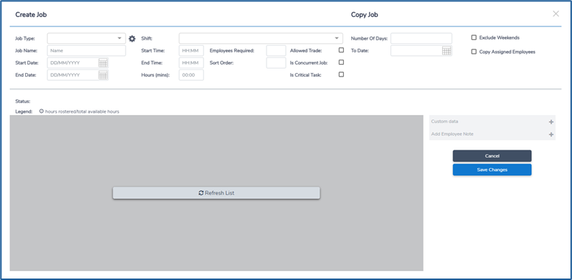Expand the Add Employee Note section

click(x=492, y=134)
